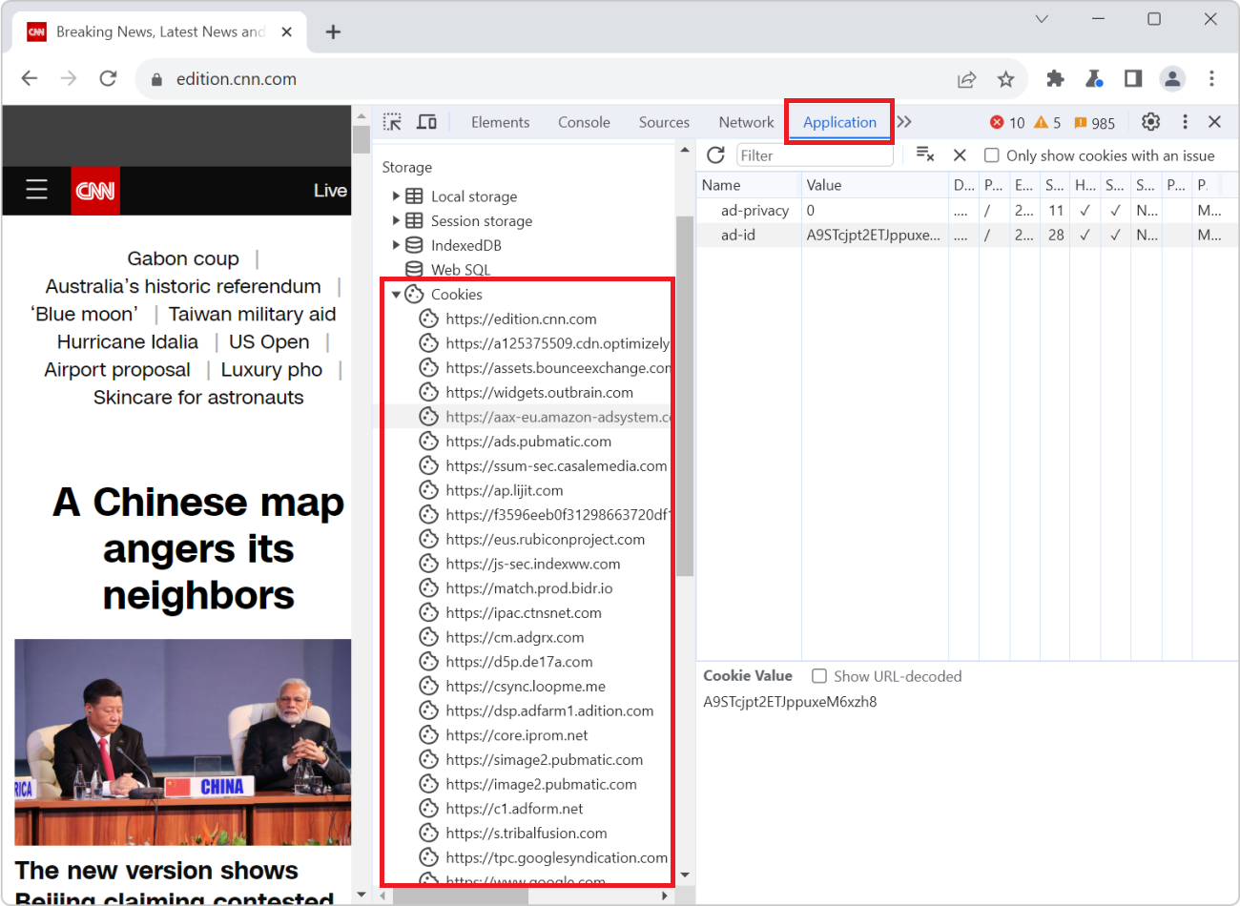Select https://ads.pubmatic.com cookie origin
This screenshot has height=906, width=1240.
click(528, 442)
